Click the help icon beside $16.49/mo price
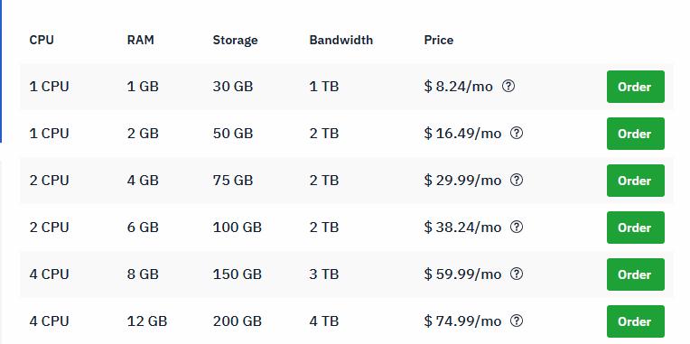Viewport: 690px width, 344px height. point(517,133)
